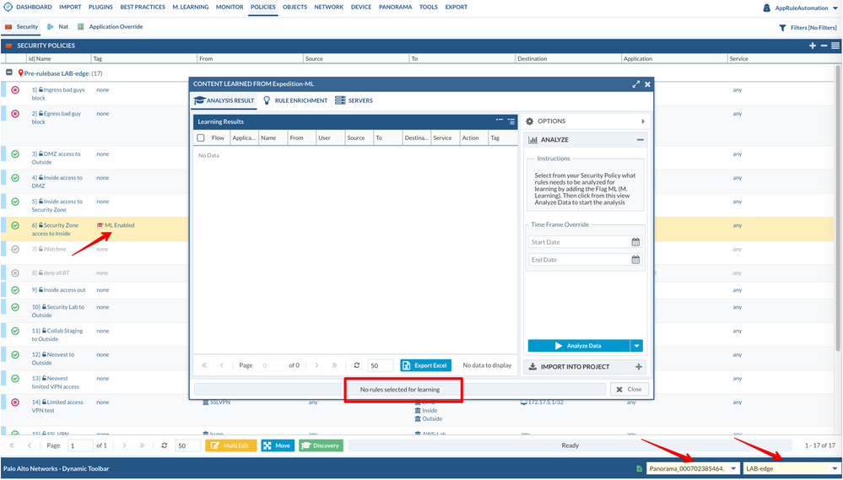This screenshot has width=843, height=480.
Task: Click the Analyze Data button
Action: pos(579,346)
